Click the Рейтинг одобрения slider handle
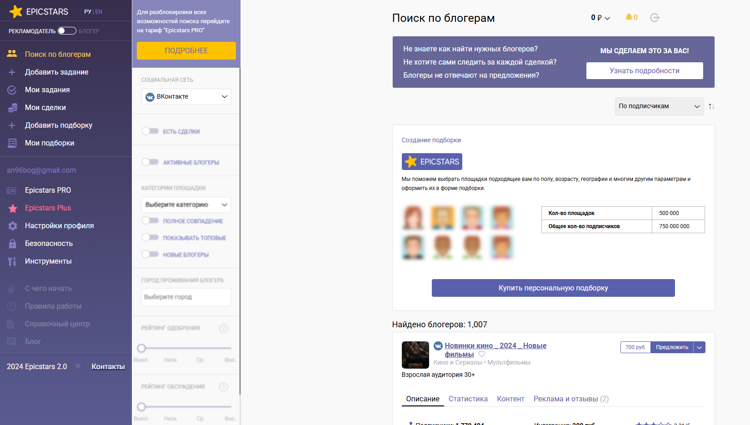750x425 pixels. [x=141, y=348]
